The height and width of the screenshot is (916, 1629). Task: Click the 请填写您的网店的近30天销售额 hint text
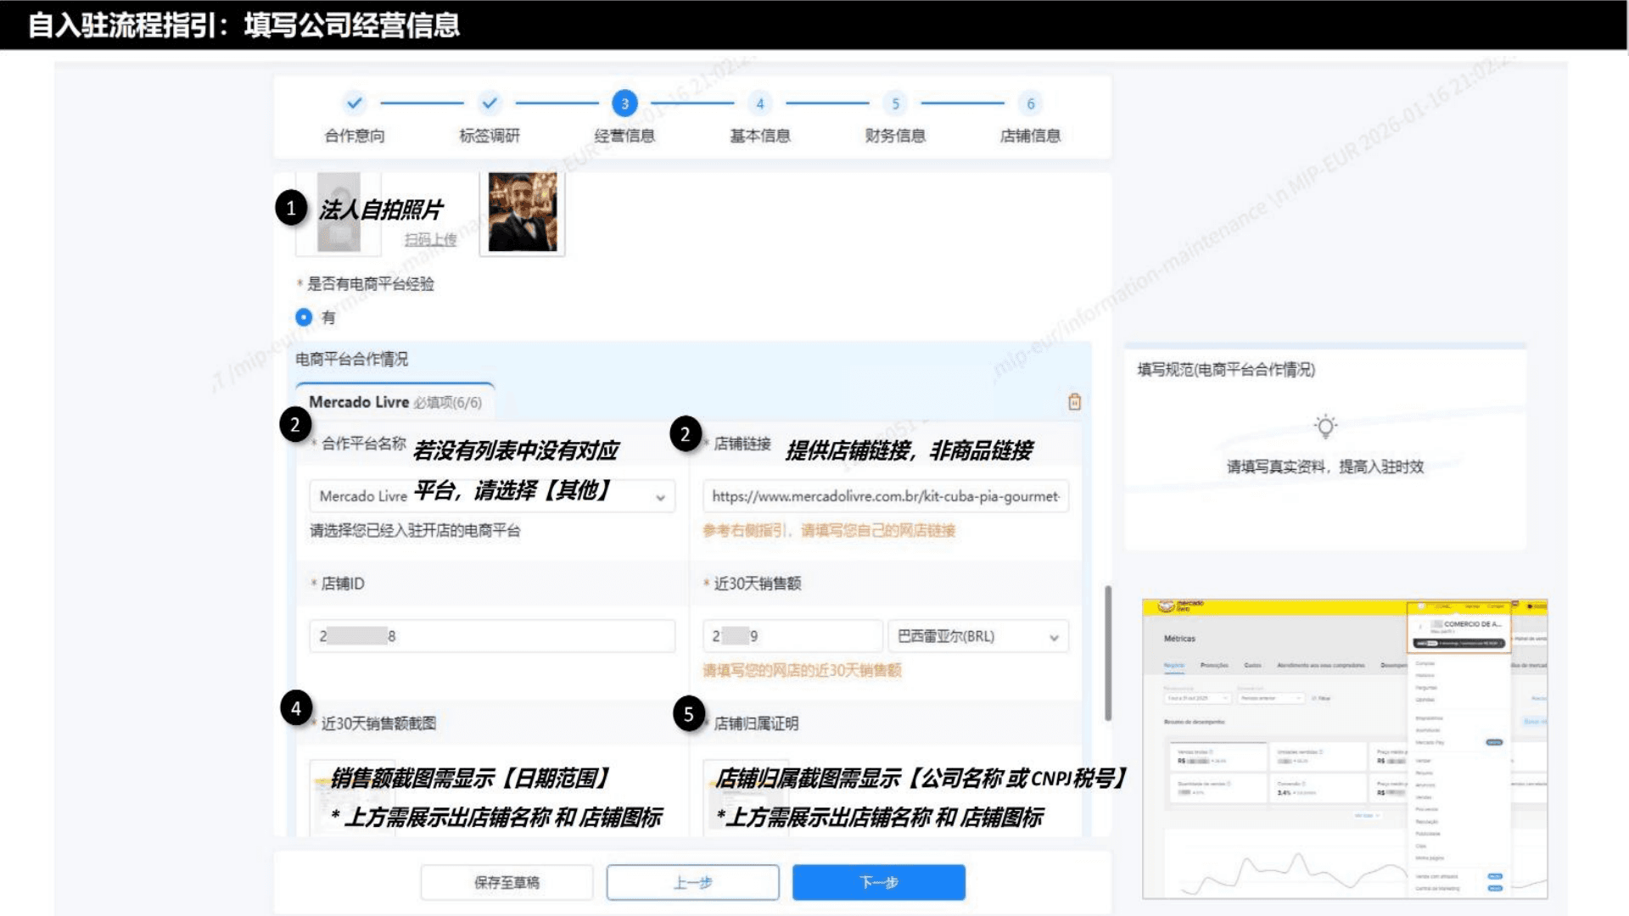click(x=802, y=670)
